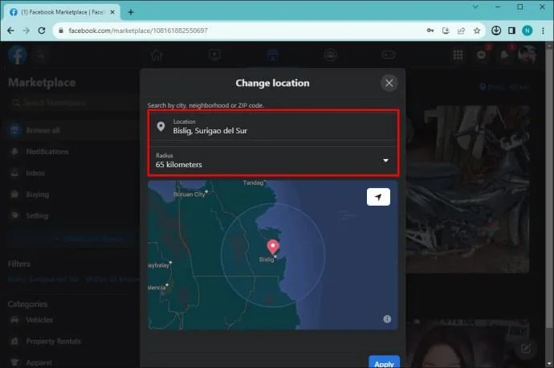Open the tab search chevron

(x=475, y=6)
